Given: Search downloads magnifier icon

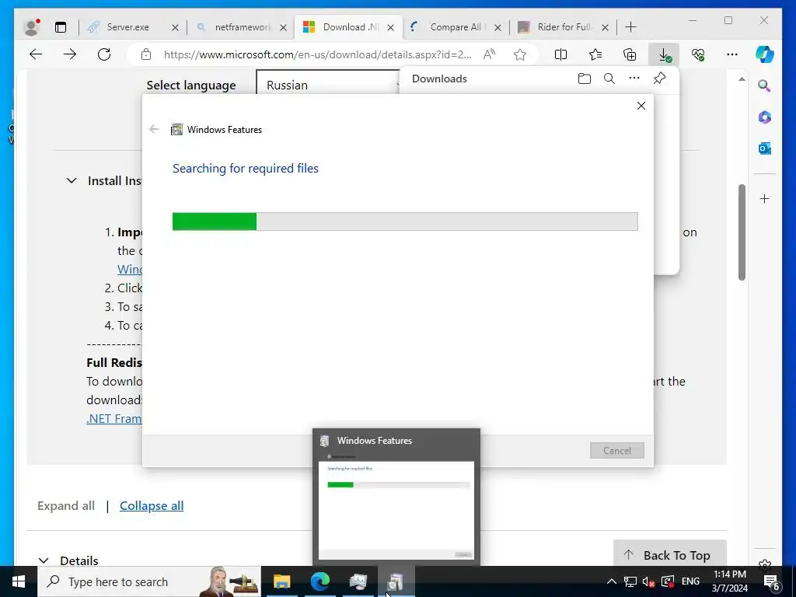Looking at the screenshot, I should click(x=609, y=79).
